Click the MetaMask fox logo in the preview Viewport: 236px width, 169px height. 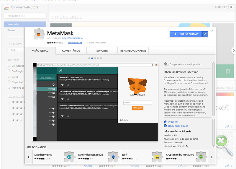point(137,86)
